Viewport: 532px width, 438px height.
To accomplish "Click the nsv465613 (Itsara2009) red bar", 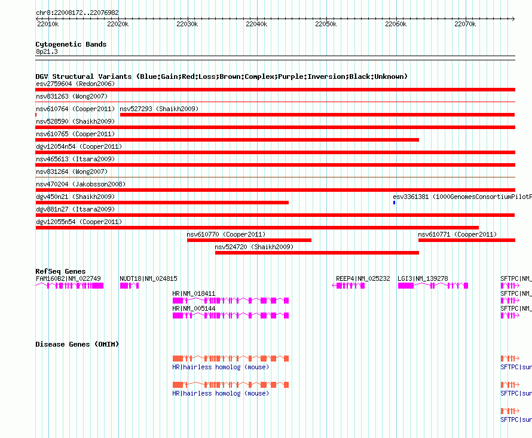I will (275, 165).
